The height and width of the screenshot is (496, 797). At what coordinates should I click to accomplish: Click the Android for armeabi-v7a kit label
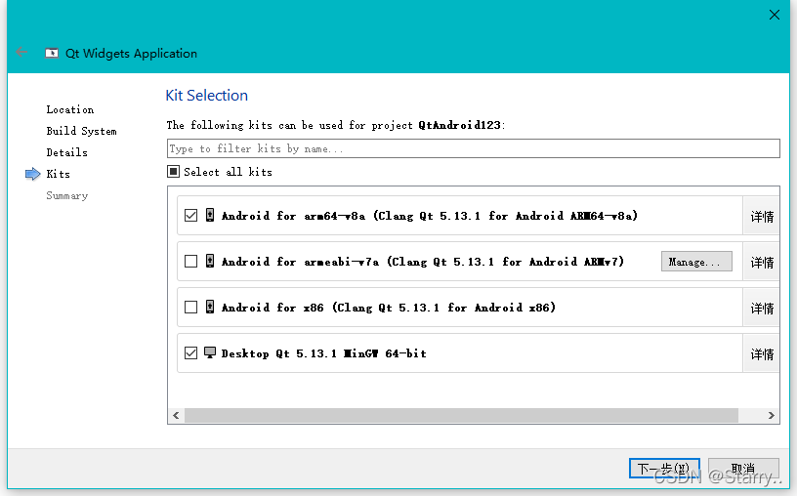[x=422, y=262]
